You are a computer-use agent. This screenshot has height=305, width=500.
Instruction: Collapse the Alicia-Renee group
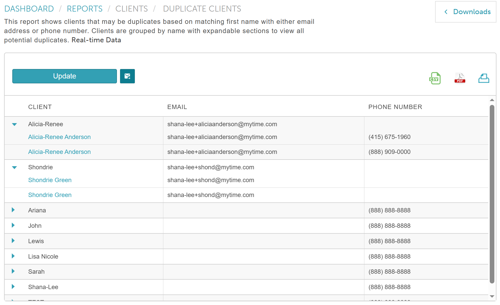(x=14, y=124)
